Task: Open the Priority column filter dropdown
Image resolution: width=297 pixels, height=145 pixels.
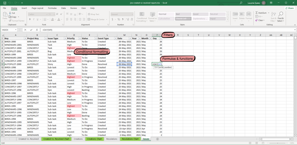Action: click(x=80, y=39)
